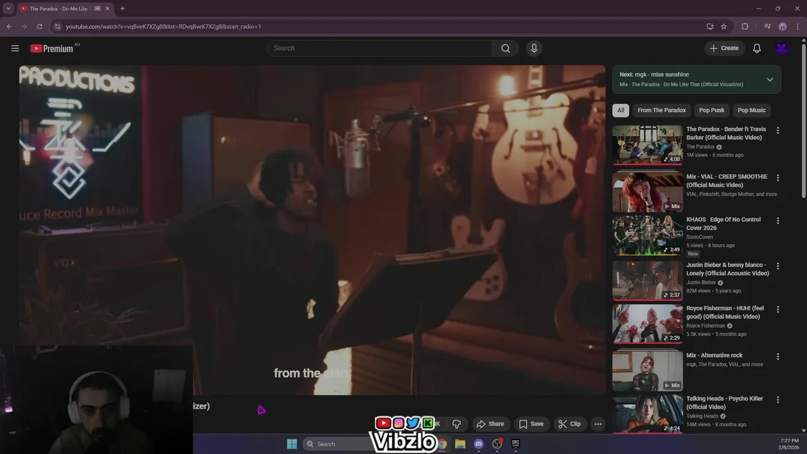
Task: Open options for Mix - VIAL CREEP SMOOTHIE
Action: [777, 178]
